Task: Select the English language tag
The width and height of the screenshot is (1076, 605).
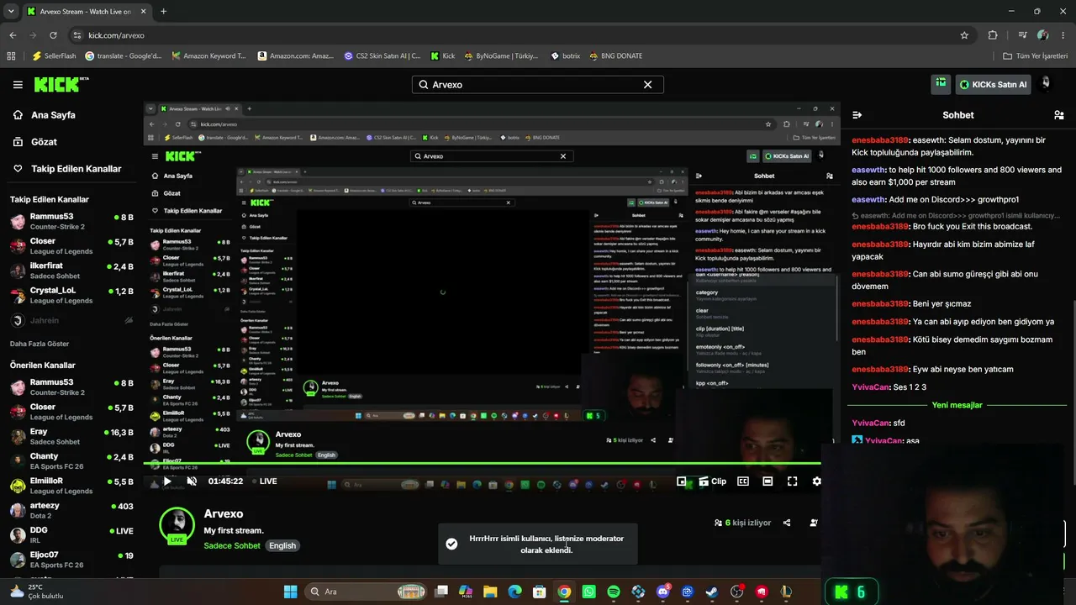Action: point(282,546)
